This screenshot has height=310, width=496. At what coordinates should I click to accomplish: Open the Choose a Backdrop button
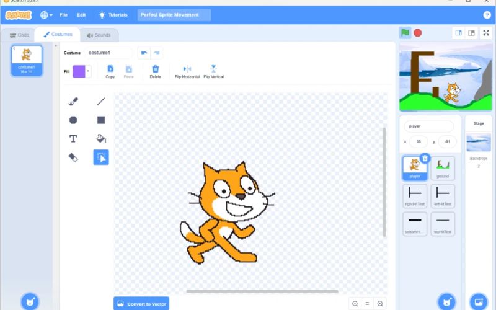pos(479,301)
